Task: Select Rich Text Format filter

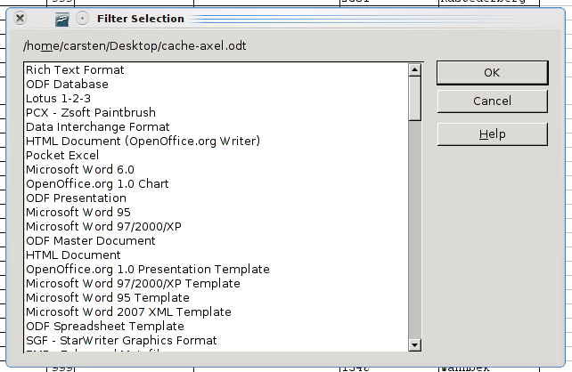Action: tap(75, 70)
